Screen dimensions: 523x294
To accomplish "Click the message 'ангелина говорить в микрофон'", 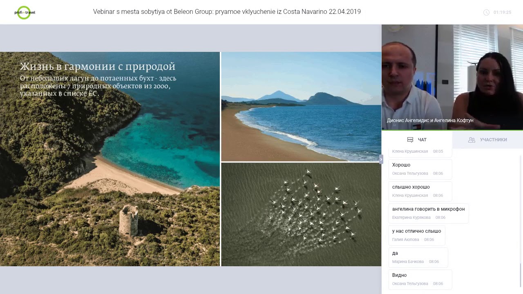I will tap(429, 213).
